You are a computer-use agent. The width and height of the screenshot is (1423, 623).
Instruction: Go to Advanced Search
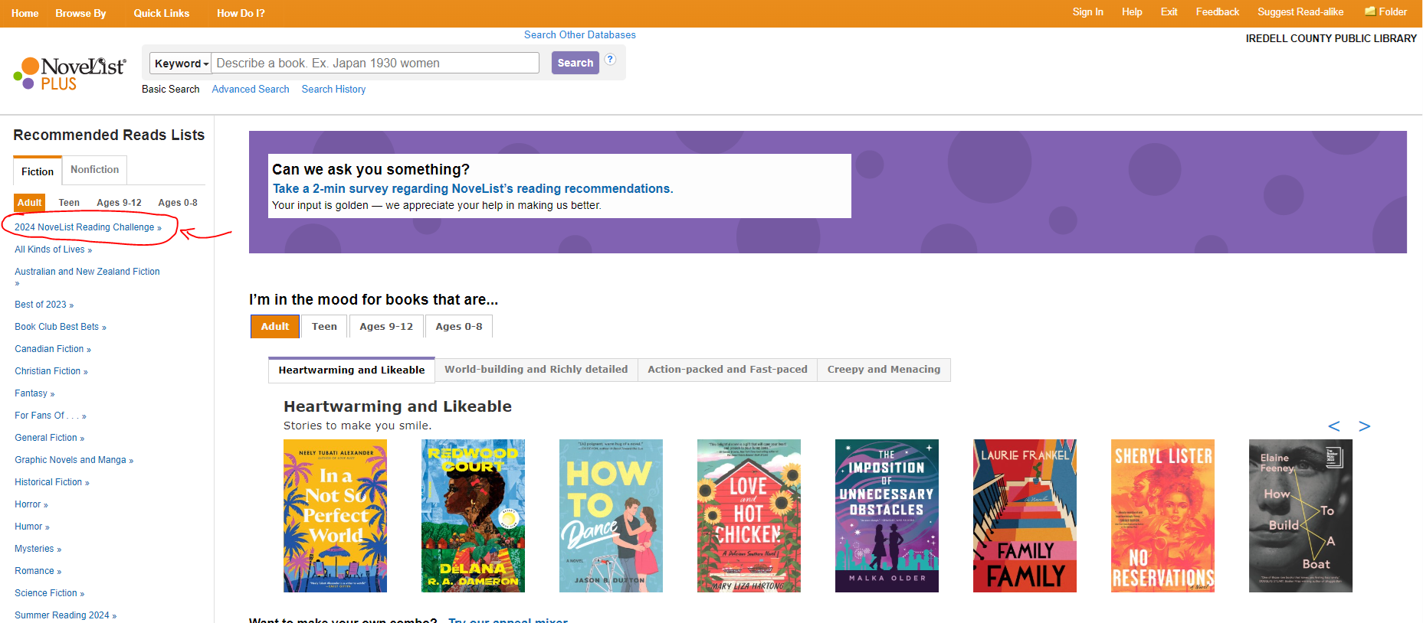tap(251, 90)
